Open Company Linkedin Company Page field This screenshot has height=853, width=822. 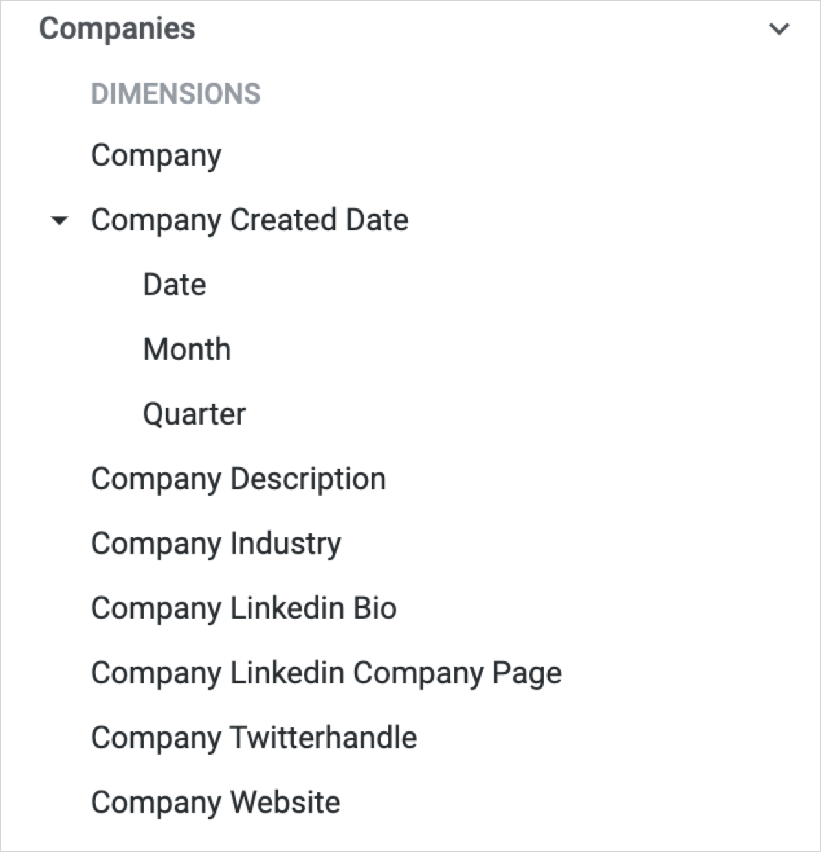click(326, 673)
